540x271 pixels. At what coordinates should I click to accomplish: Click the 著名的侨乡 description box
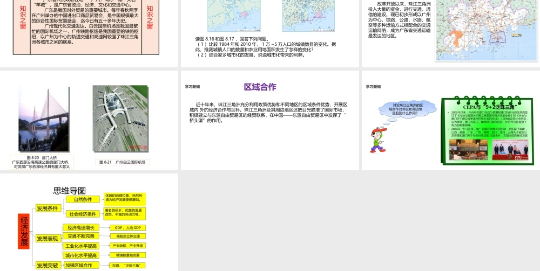(125, 214)
